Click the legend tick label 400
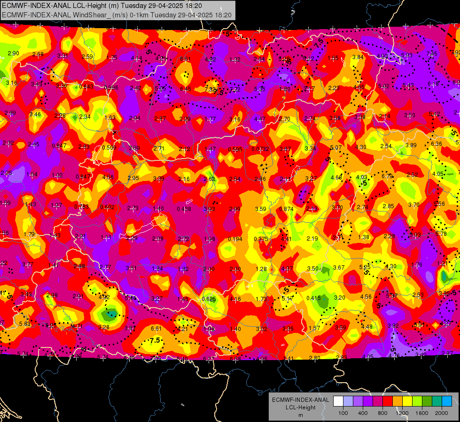The height and width of the screenshot is (422, 460). tap(363, 413)
